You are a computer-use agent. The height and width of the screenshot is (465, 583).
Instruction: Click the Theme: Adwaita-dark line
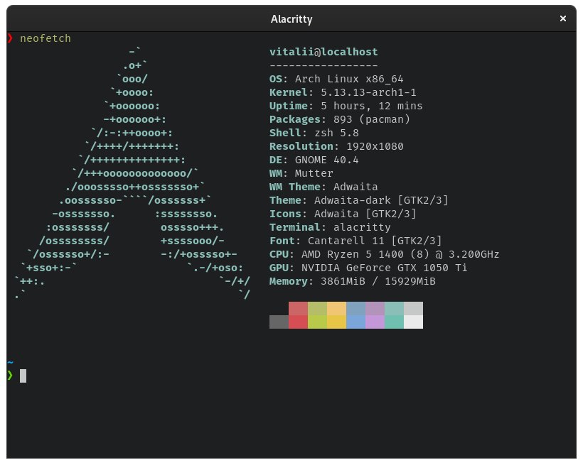[358, 200]
